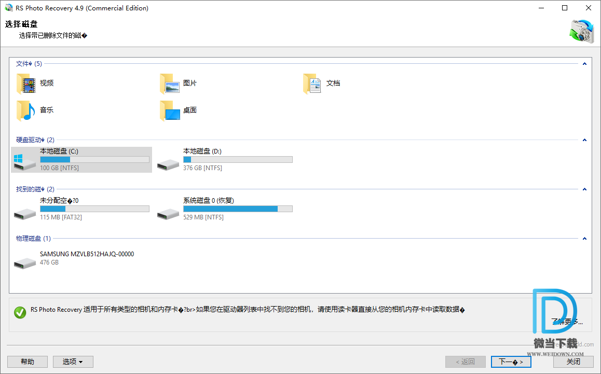Click the 476 GB size text
Image resolution: width=601 pixels, height=374 pixels.
(49, 262)
